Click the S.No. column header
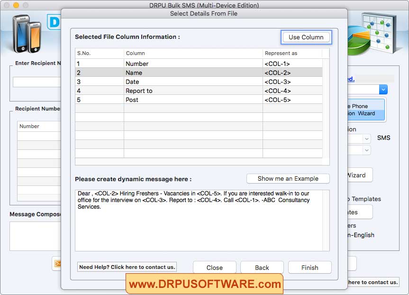The height and width of the screenshot is (295, 409). pyautogui.click(x=100, y=53)
